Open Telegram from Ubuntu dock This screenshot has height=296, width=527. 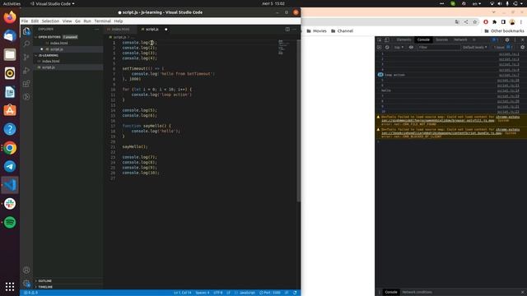coord(10,166)
